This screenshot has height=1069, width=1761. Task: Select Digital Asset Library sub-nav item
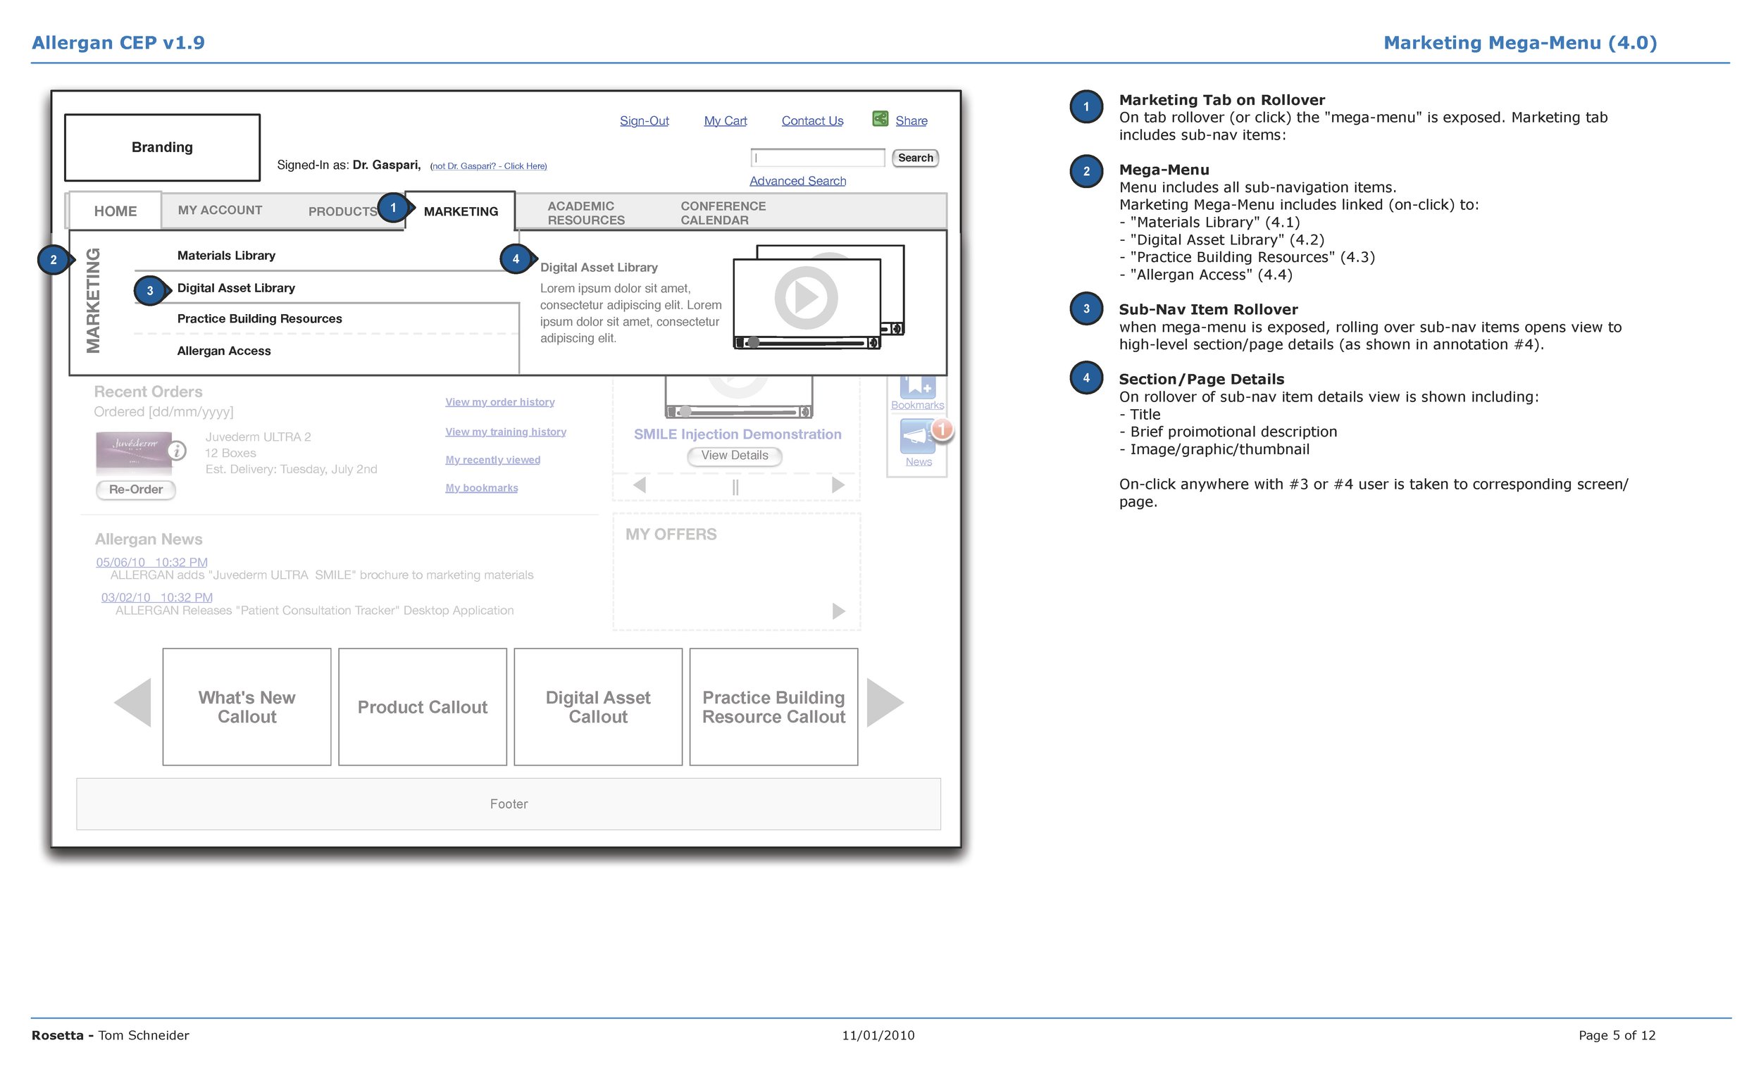click(x=236, y=287)
